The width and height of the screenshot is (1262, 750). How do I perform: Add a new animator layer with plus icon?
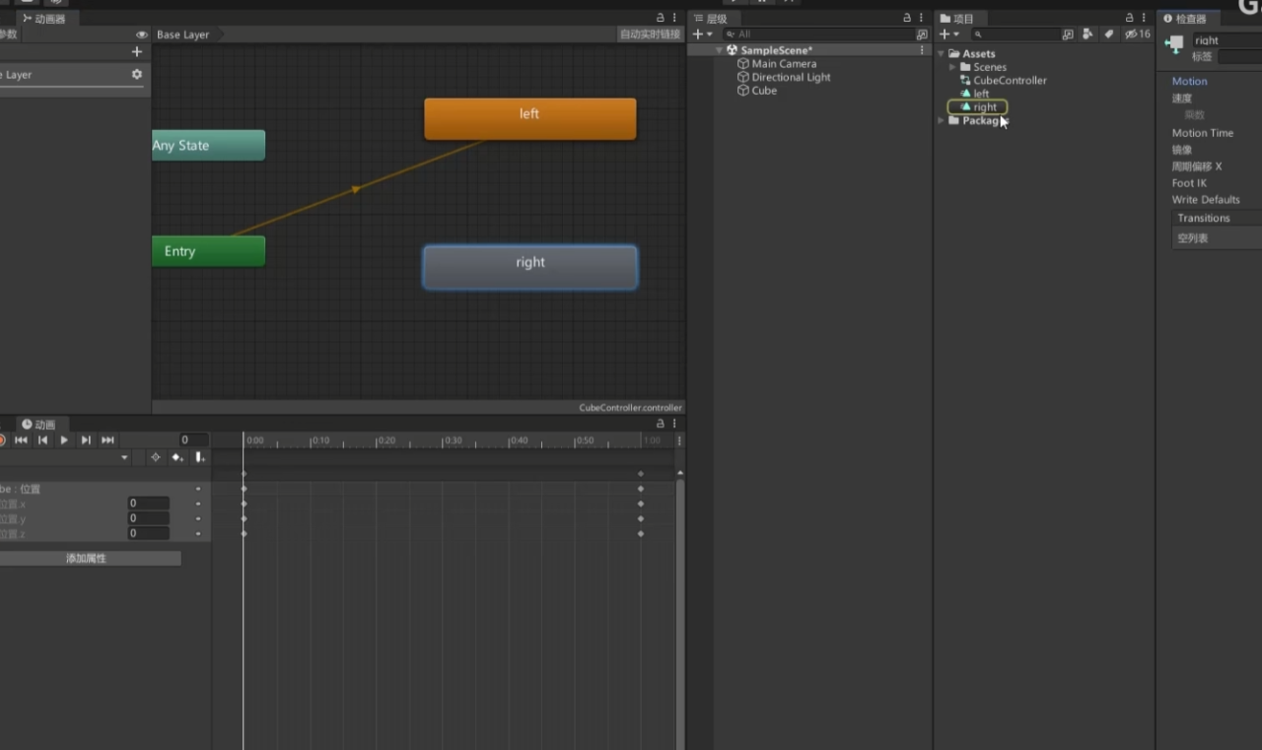click(x=137, y=52)
